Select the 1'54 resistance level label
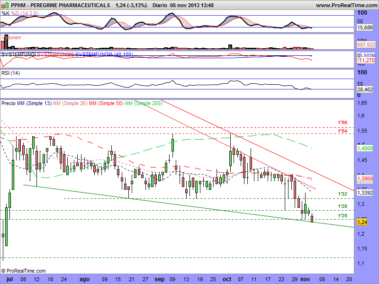 (x=343, y=131)
